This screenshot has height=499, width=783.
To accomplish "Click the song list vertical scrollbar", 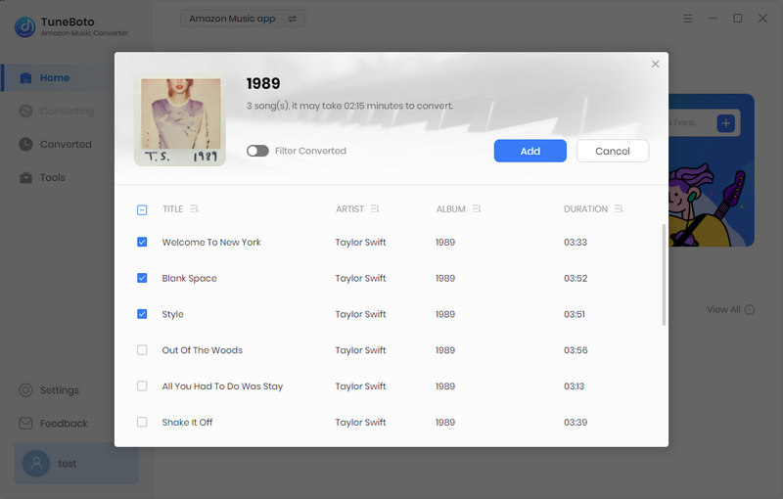I will (664, 275).
